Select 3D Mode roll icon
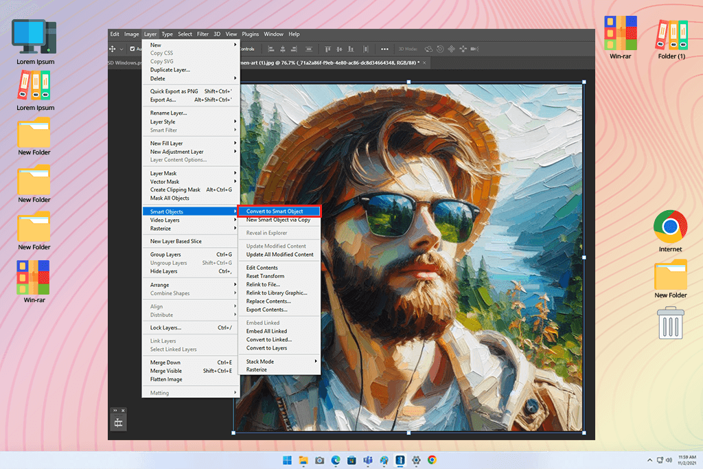Screen dimensions: 703x469 (440, 49)
